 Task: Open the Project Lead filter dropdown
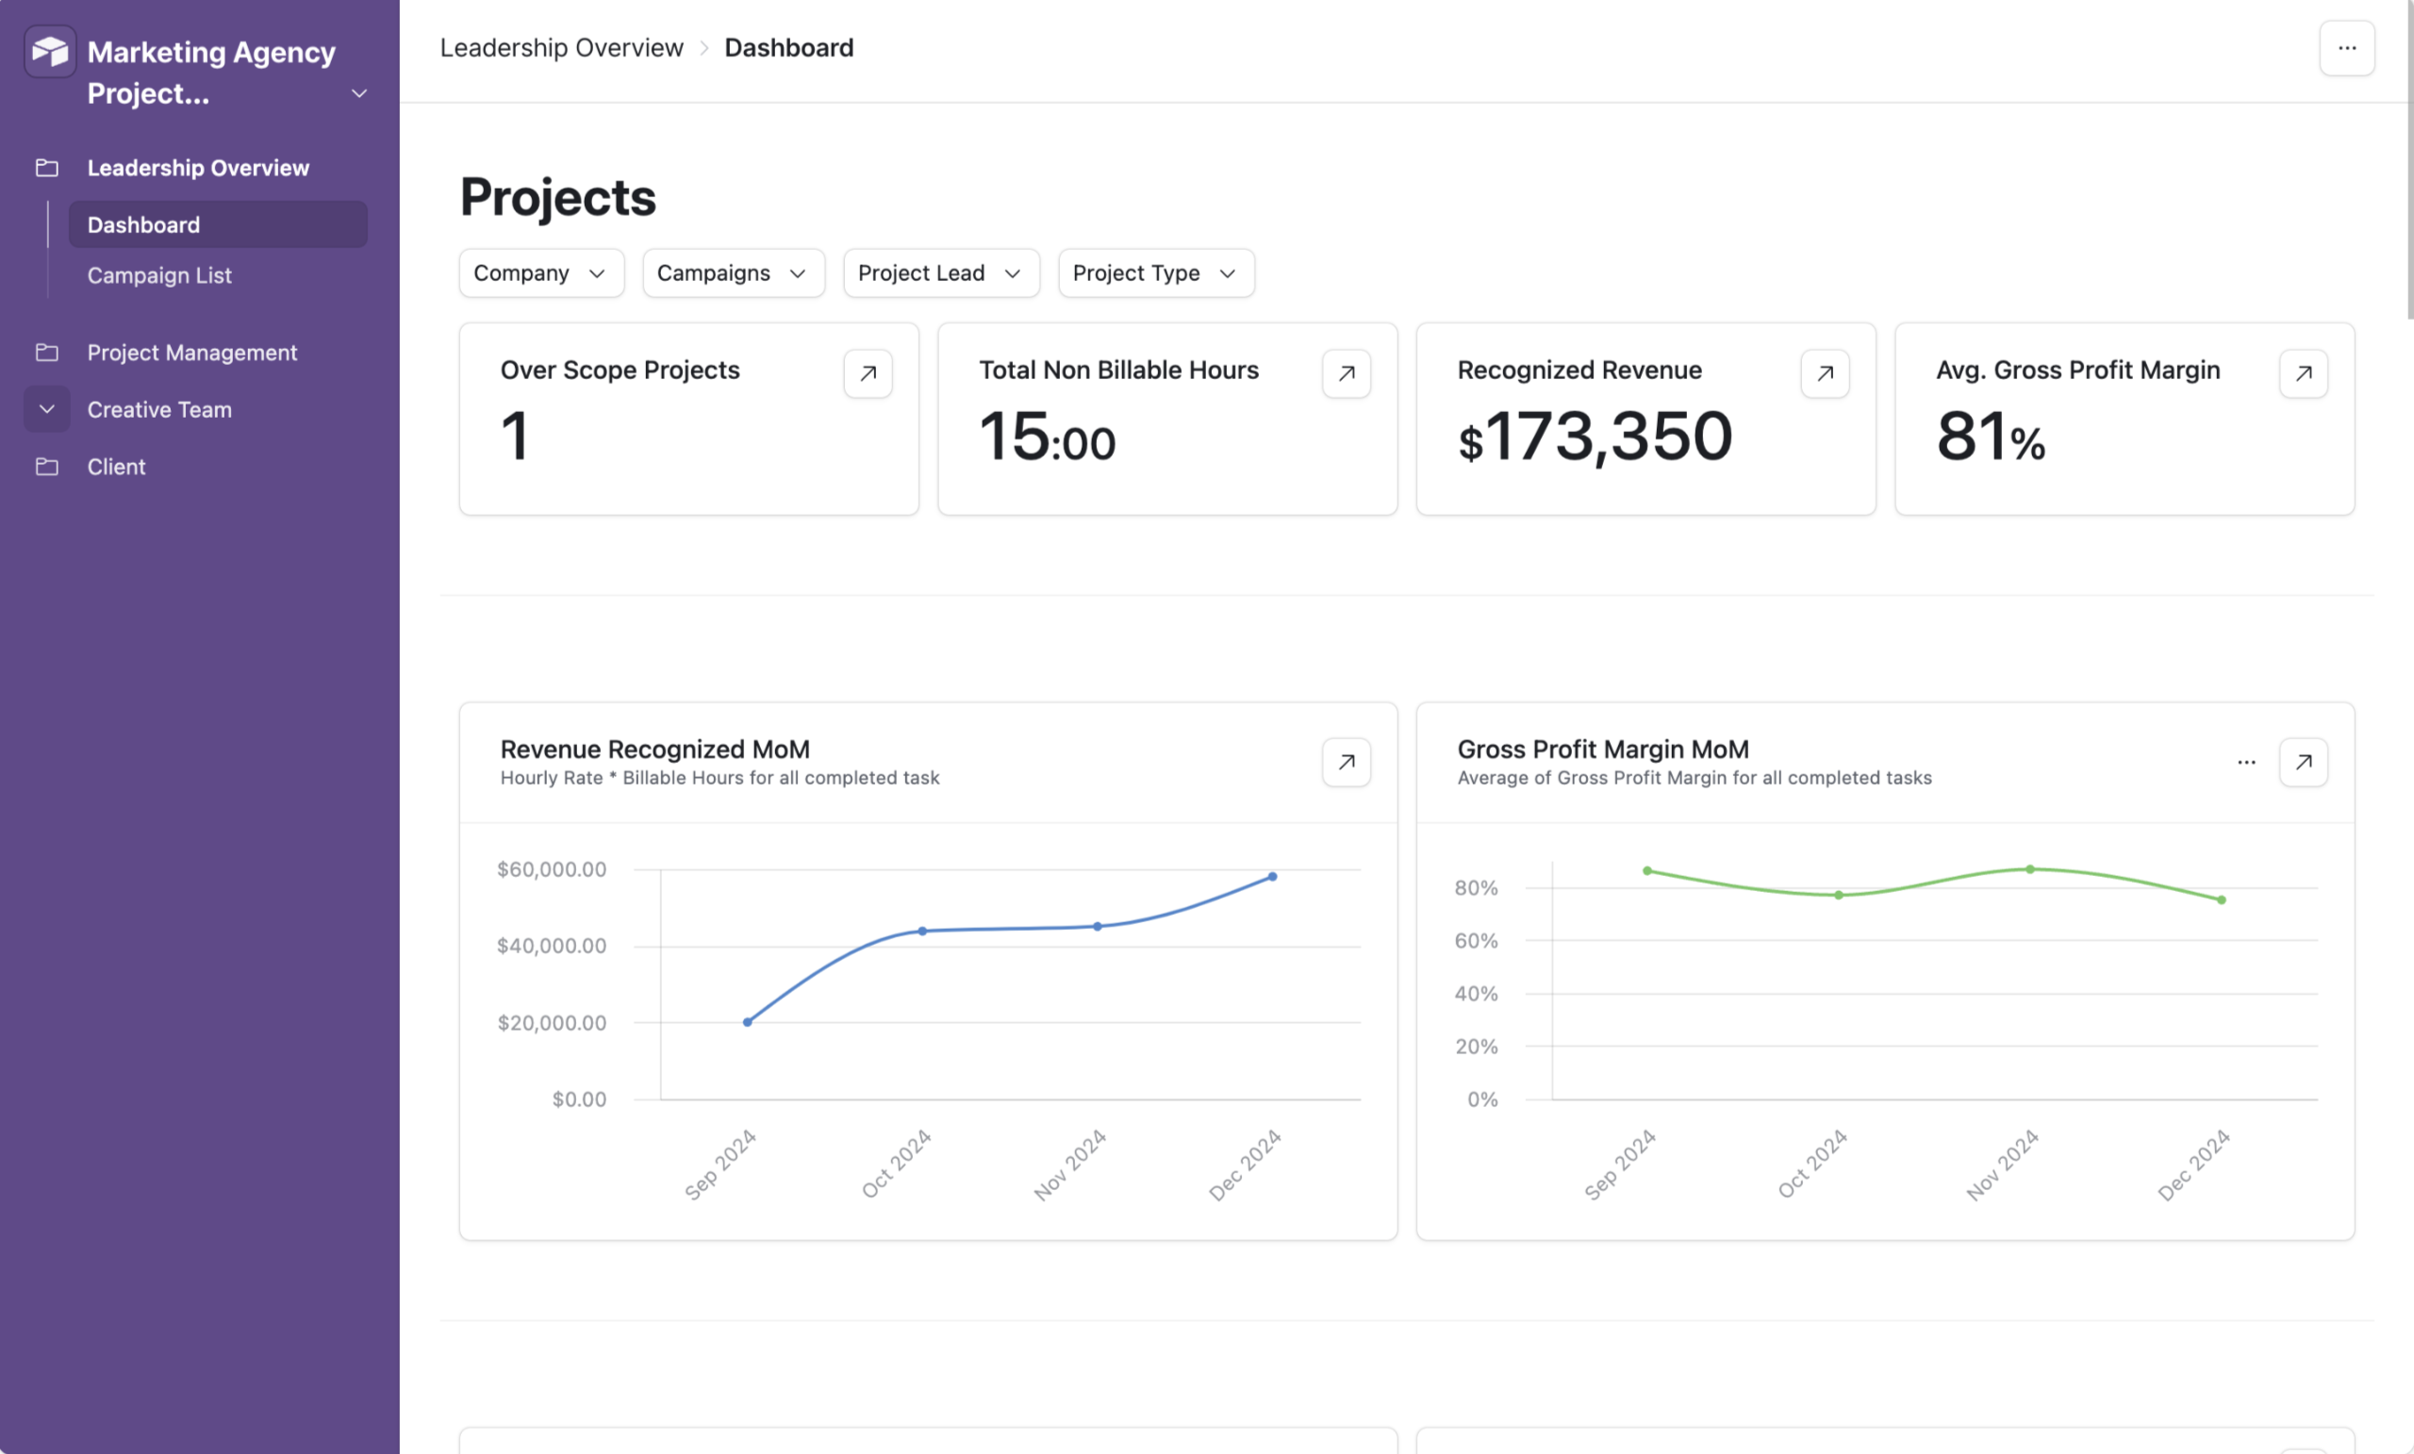click(x=940, y=273)
